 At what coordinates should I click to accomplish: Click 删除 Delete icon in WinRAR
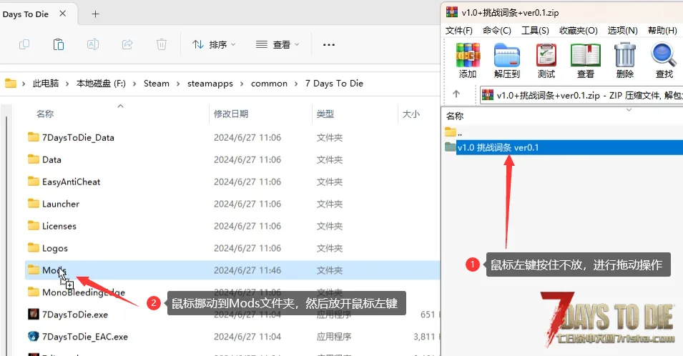click(624, 61)
